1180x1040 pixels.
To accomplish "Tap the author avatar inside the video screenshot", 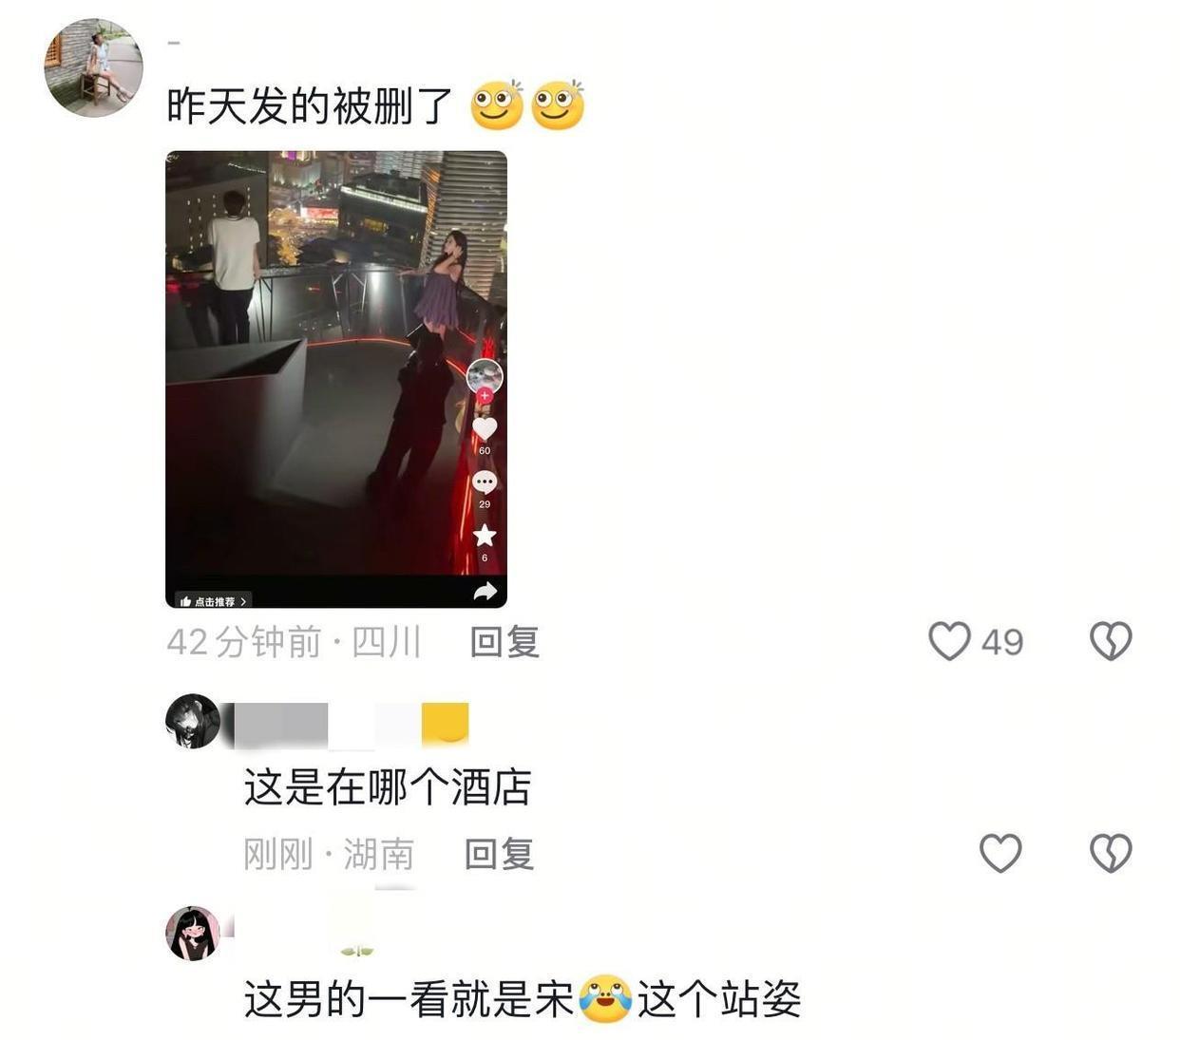I will click(485, 376).
